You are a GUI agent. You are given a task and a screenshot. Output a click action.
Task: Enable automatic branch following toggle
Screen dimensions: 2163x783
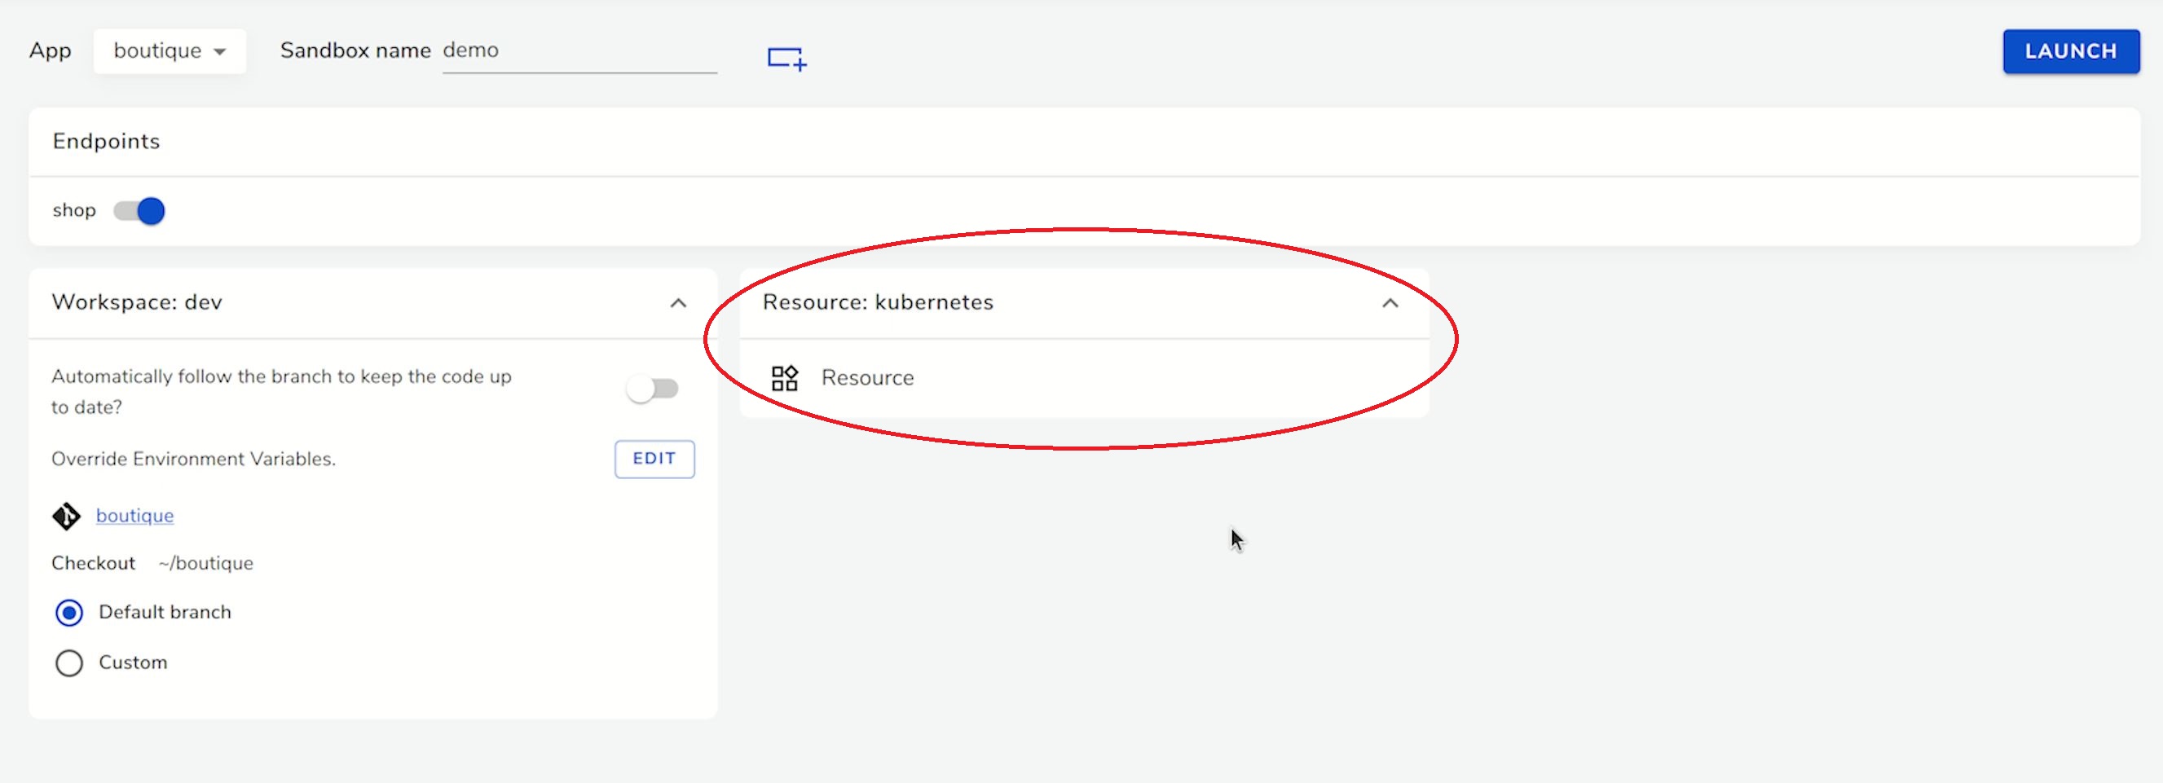653,389
